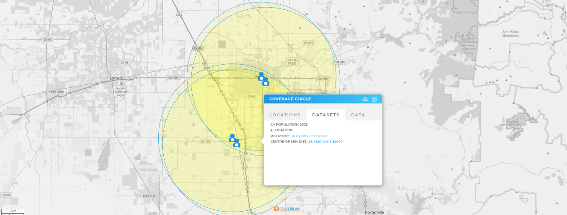567x215 pixels.
Task: Click the Hanford city label
Action: (114, 78)
